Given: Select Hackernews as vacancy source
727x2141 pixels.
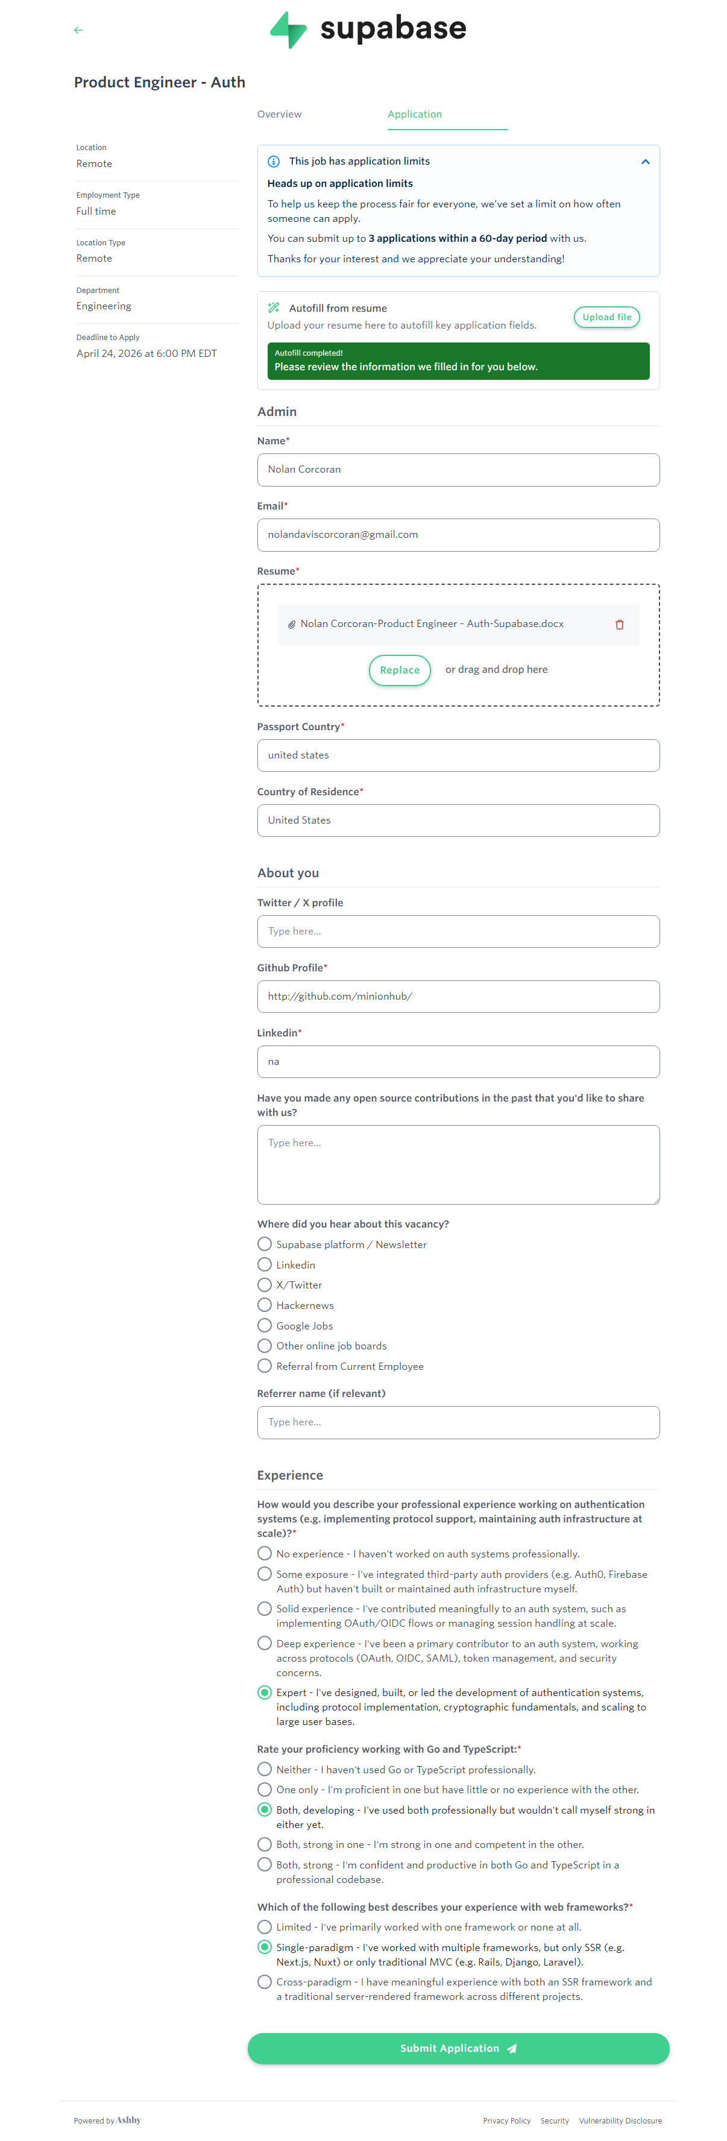Looking at the screenshot, I should [265, 1305].
